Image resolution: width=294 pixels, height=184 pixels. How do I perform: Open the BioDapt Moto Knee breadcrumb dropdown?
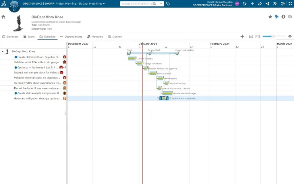pos(104,3)
